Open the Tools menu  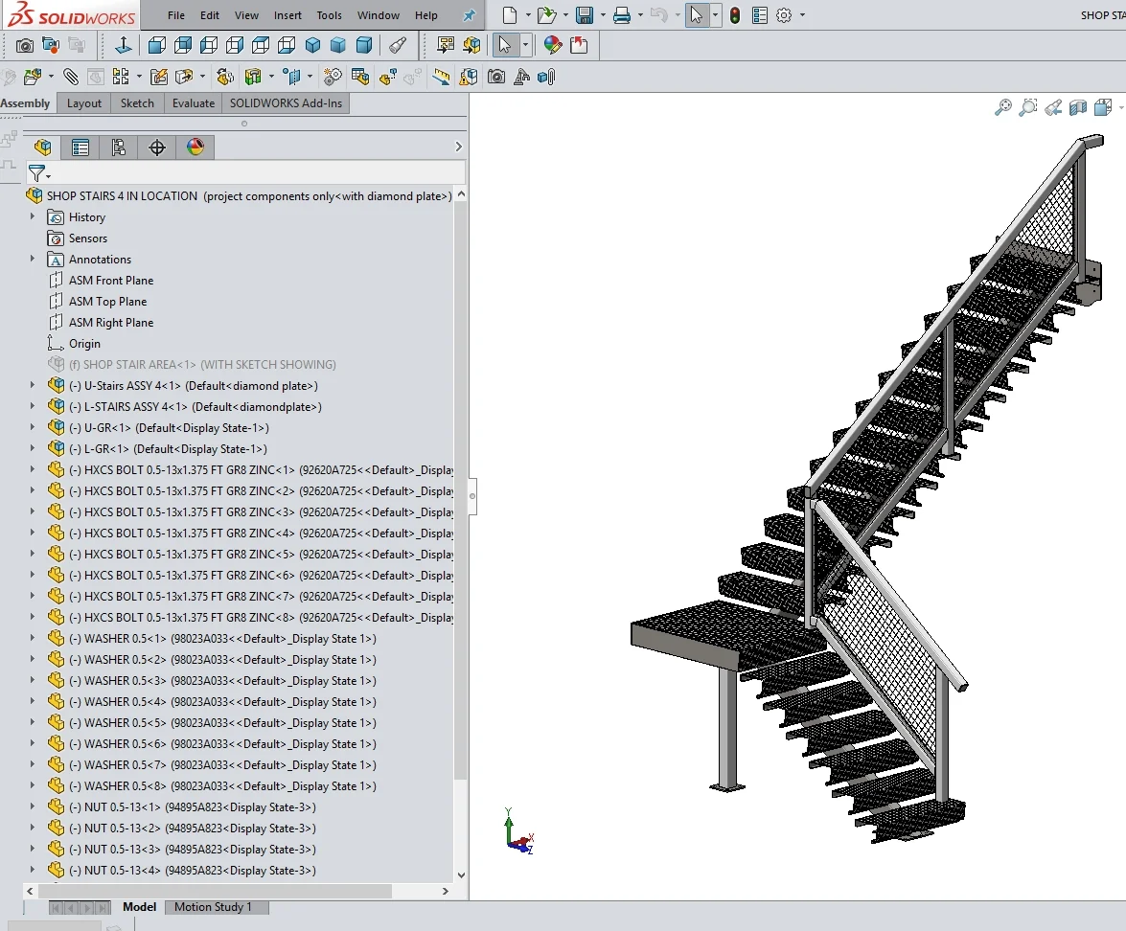click(329, 15)
